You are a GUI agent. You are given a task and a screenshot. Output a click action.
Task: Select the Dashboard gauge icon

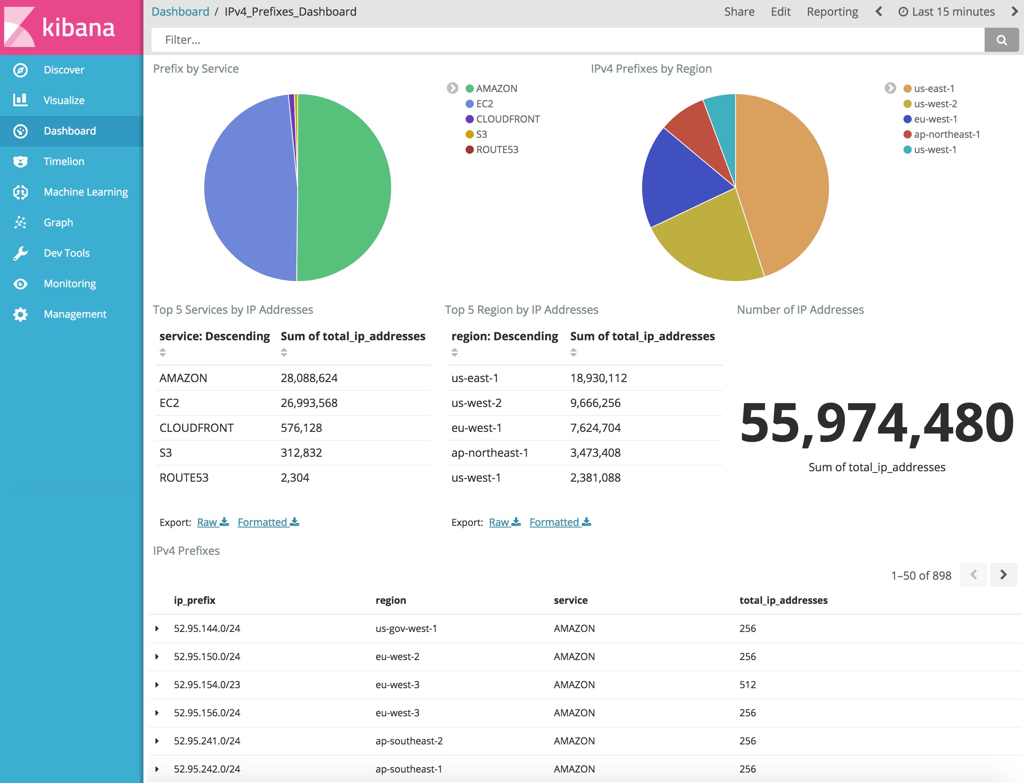point(20,131)
